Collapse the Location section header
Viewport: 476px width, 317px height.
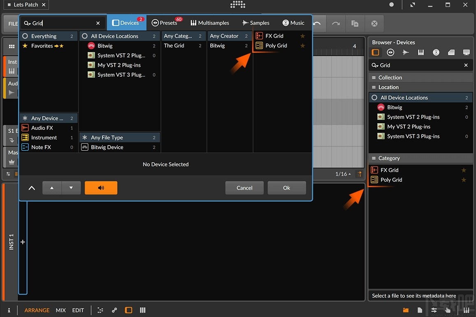(421, 87)
